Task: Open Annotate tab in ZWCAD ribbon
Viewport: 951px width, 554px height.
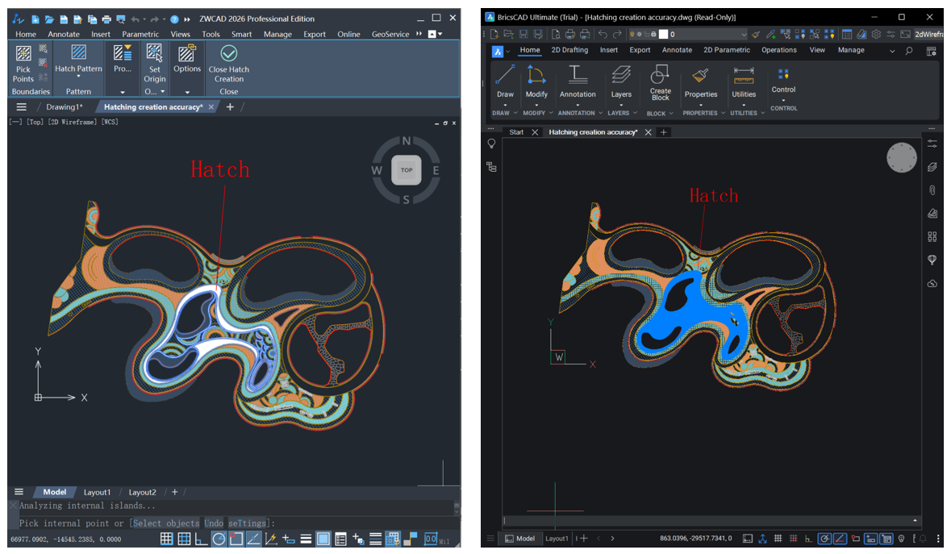Action: point(64,34)
